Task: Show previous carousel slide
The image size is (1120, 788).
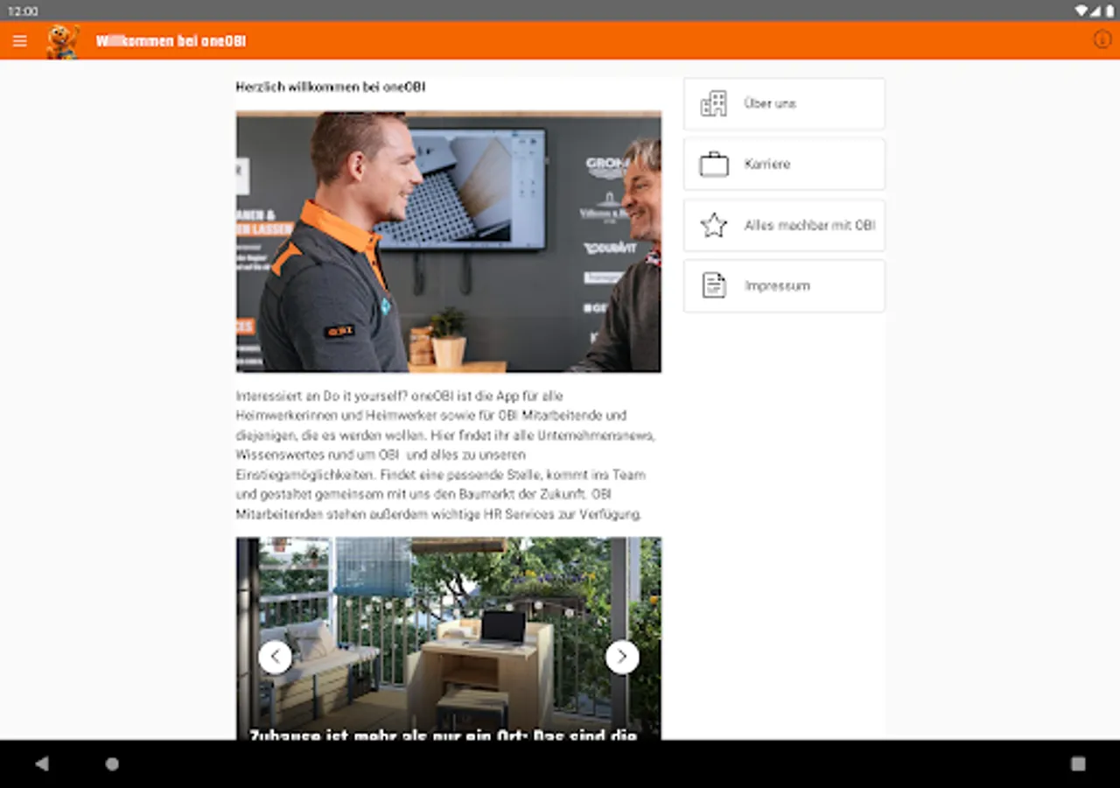Action: (x=275, y=657)
